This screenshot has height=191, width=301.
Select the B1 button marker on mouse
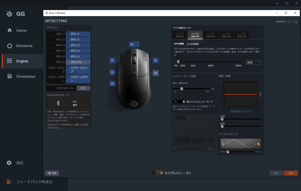pos(112,60)
